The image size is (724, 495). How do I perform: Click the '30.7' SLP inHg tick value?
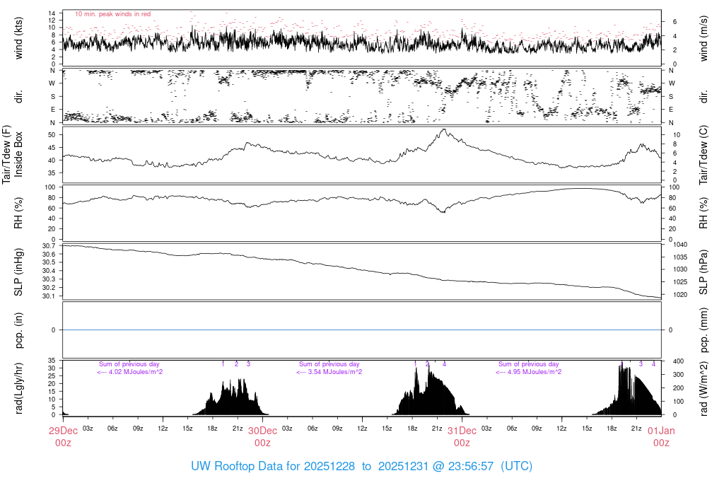pyautogui.click(x=49, y=245)
